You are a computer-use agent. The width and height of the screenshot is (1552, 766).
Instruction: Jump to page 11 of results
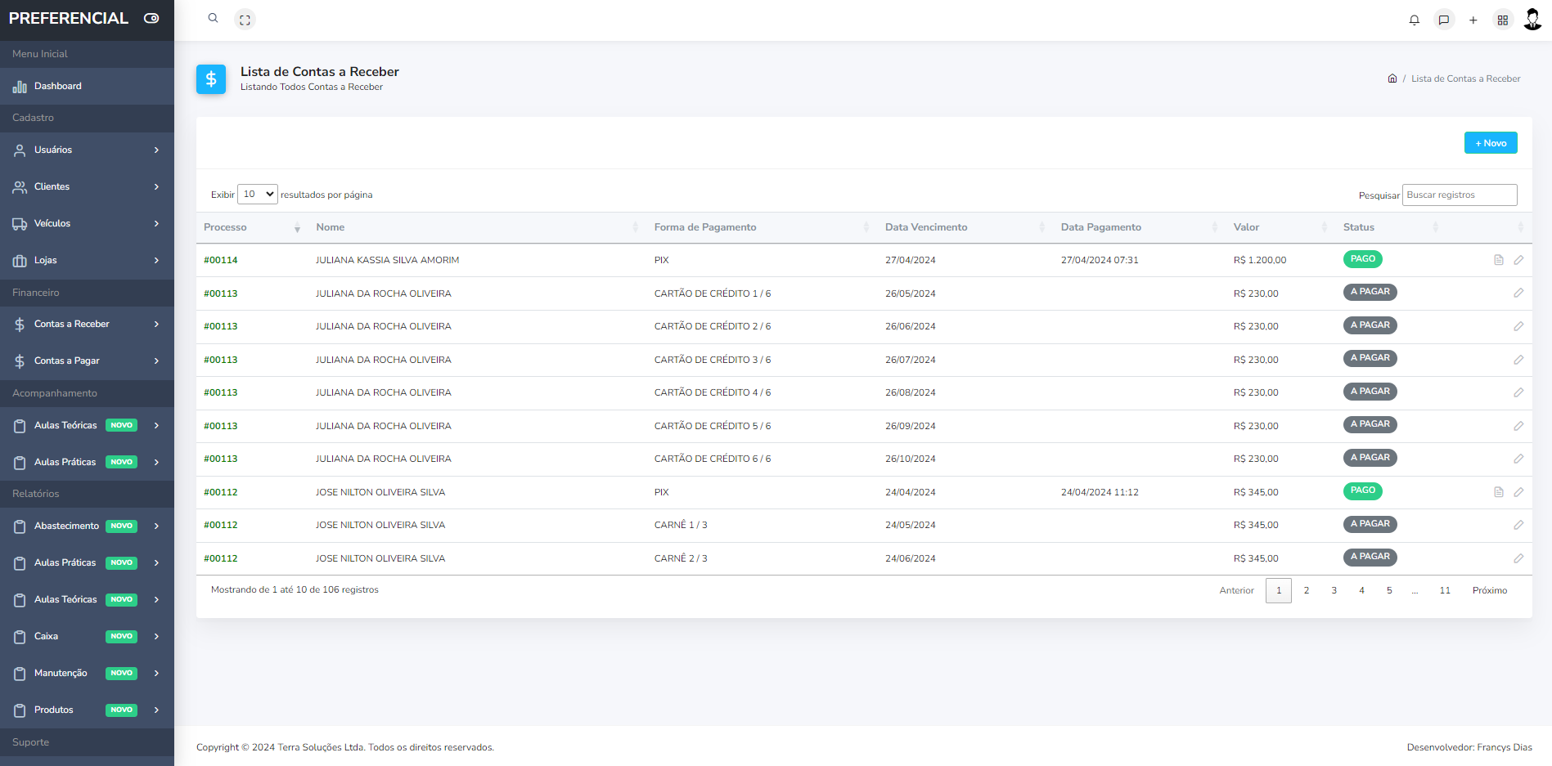1445,590
